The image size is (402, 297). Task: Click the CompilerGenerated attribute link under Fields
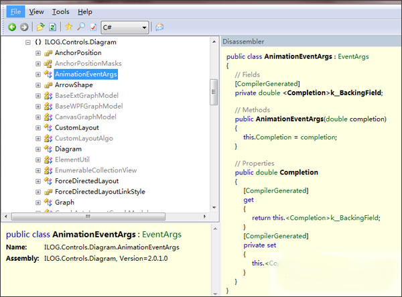[265, 84]
